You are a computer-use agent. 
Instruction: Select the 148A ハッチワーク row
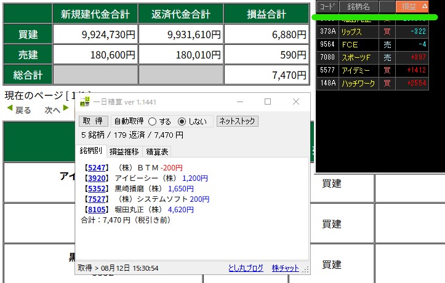[x=372, y=84]
